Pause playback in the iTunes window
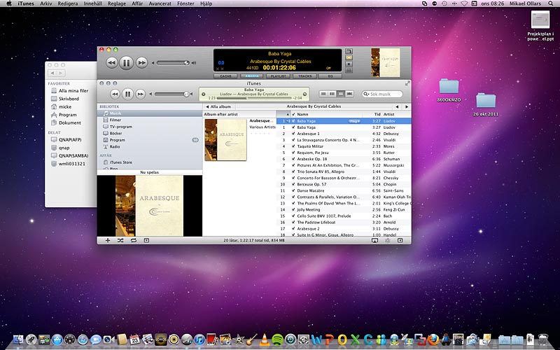The width and height of the screenshot is (560, 350). click(x=127, y=94)
